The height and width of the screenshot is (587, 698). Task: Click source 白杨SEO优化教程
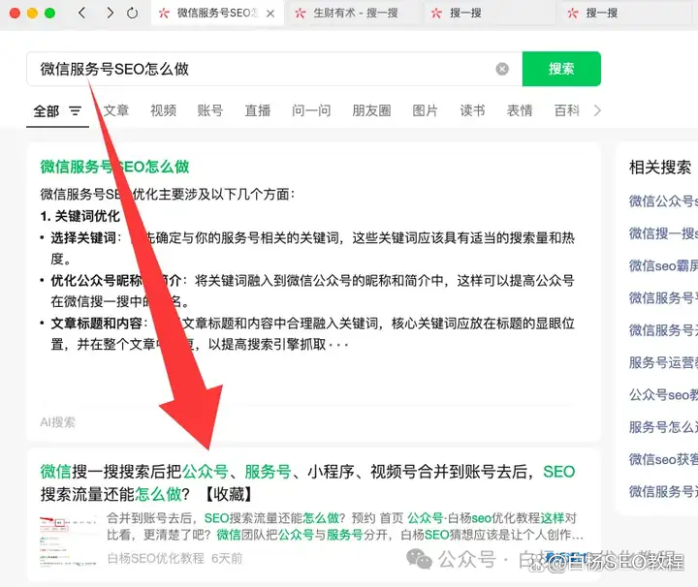[x=156, y=558]
